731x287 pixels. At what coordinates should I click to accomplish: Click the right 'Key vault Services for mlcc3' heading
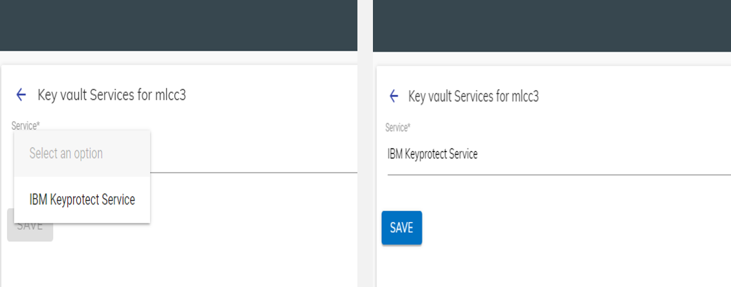473,97
